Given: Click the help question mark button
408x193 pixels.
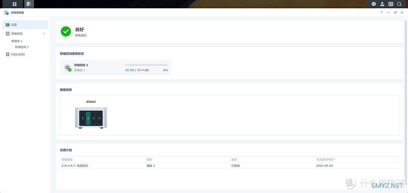Looking at the screenshot, I should click(x=382, y=12).
